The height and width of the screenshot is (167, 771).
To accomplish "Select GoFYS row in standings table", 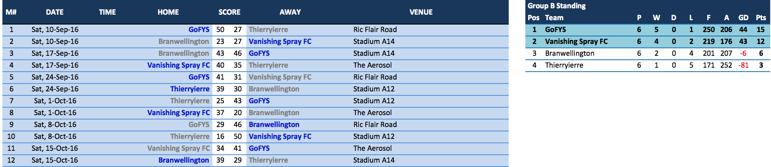I will 647,30.
